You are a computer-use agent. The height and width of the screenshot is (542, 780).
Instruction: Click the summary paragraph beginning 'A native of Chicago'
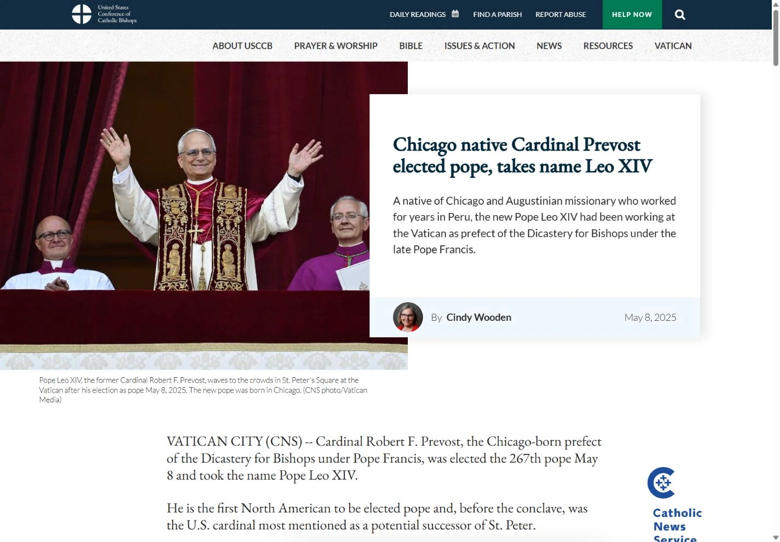535,225
